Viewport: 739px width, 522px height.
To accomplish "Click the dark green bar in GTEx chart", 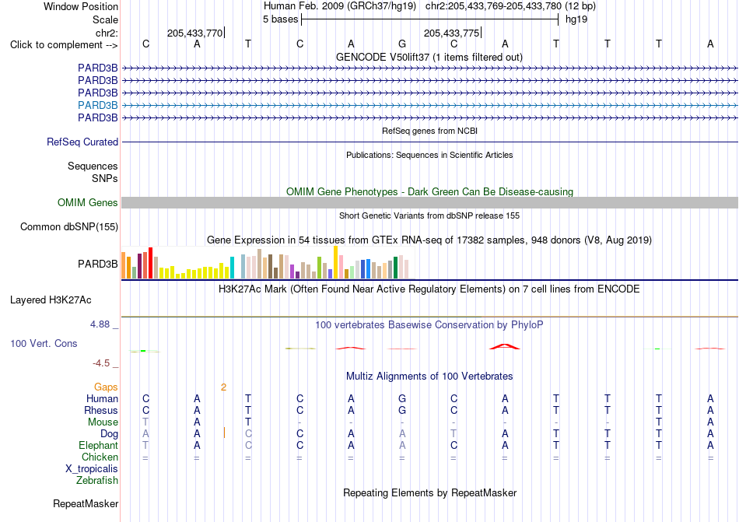I will click(395, 268).
